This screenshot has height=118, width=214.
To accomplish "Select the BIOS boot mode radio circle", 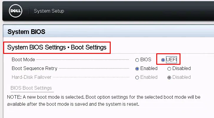I will 137,60.
